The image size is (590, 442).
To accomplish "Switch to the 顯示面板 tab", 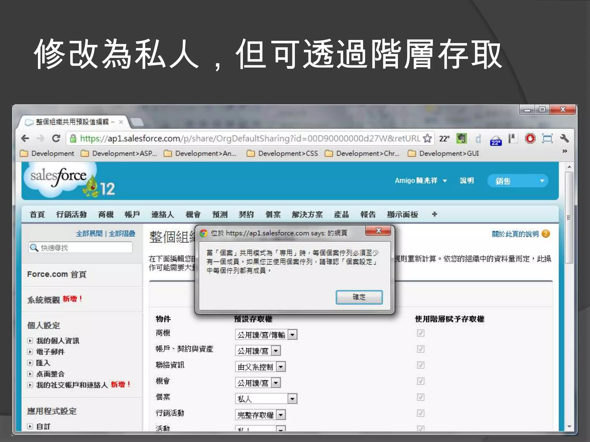I will click(x=402, y=214).
